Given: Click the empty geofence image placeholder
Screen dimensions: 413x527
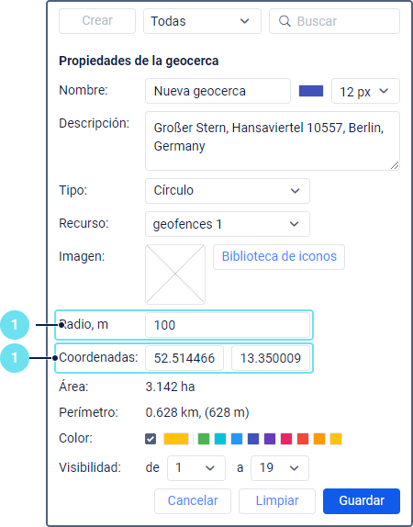Looking at the screenshot, I should 175,275.
